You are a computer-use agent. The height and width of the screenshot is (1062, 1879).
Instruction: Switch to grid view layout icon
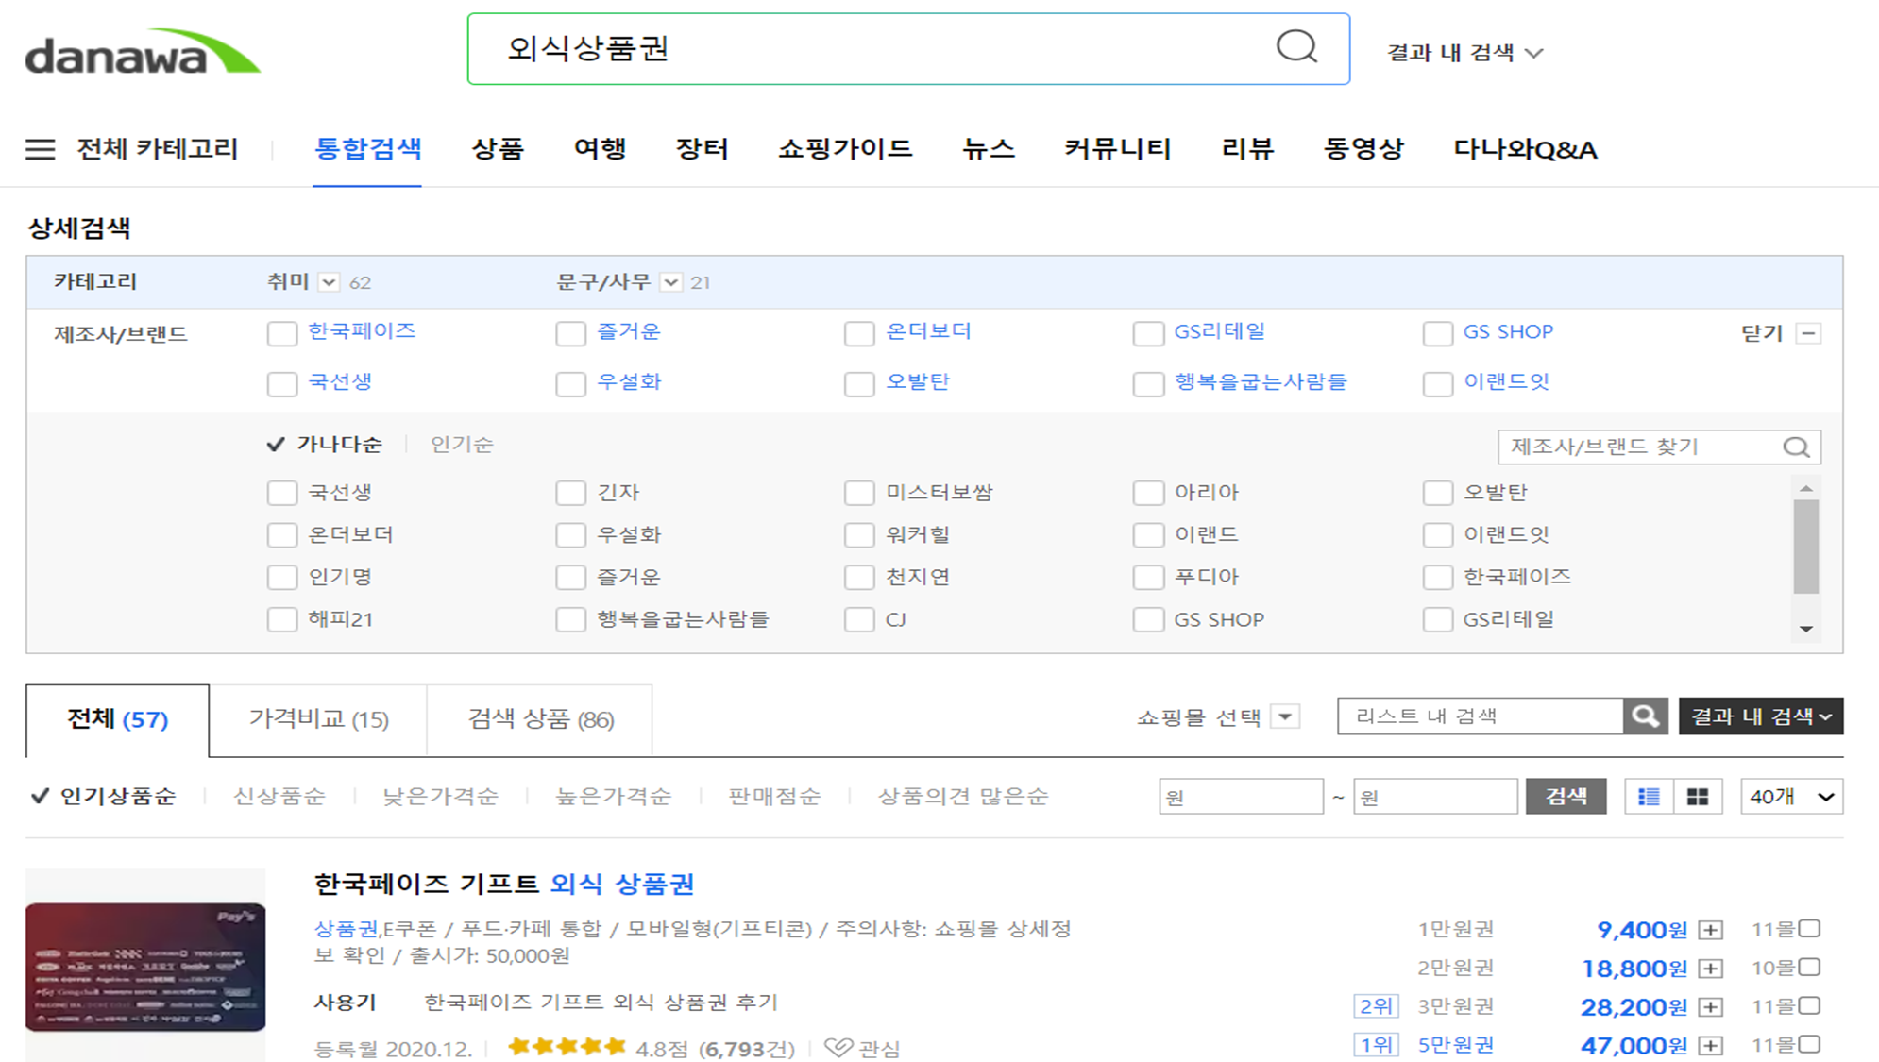1697,797
